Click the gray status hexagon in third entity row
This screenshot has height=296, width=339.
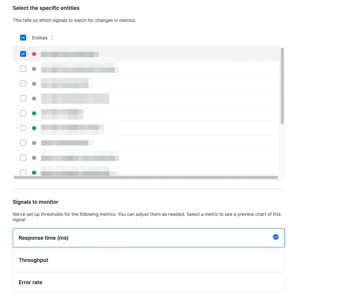tap(34, 84)
